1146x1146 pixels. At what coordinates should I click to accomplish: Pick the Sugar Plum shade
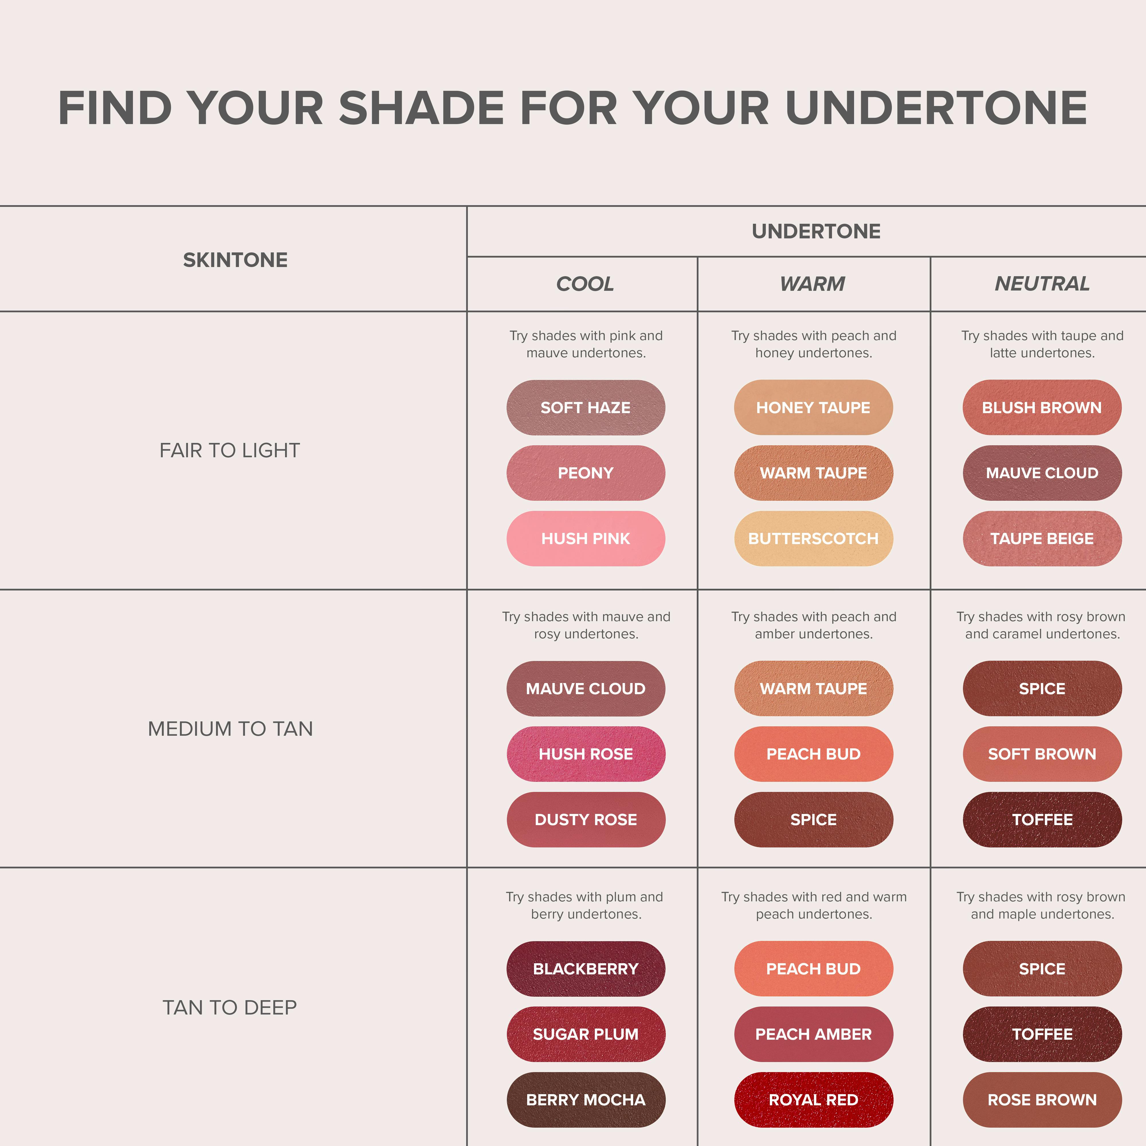pos(585,1034)
